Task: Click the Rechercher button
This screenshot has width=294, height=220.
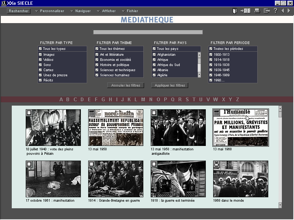Action: pyautogui.click(x=19, y=11)
